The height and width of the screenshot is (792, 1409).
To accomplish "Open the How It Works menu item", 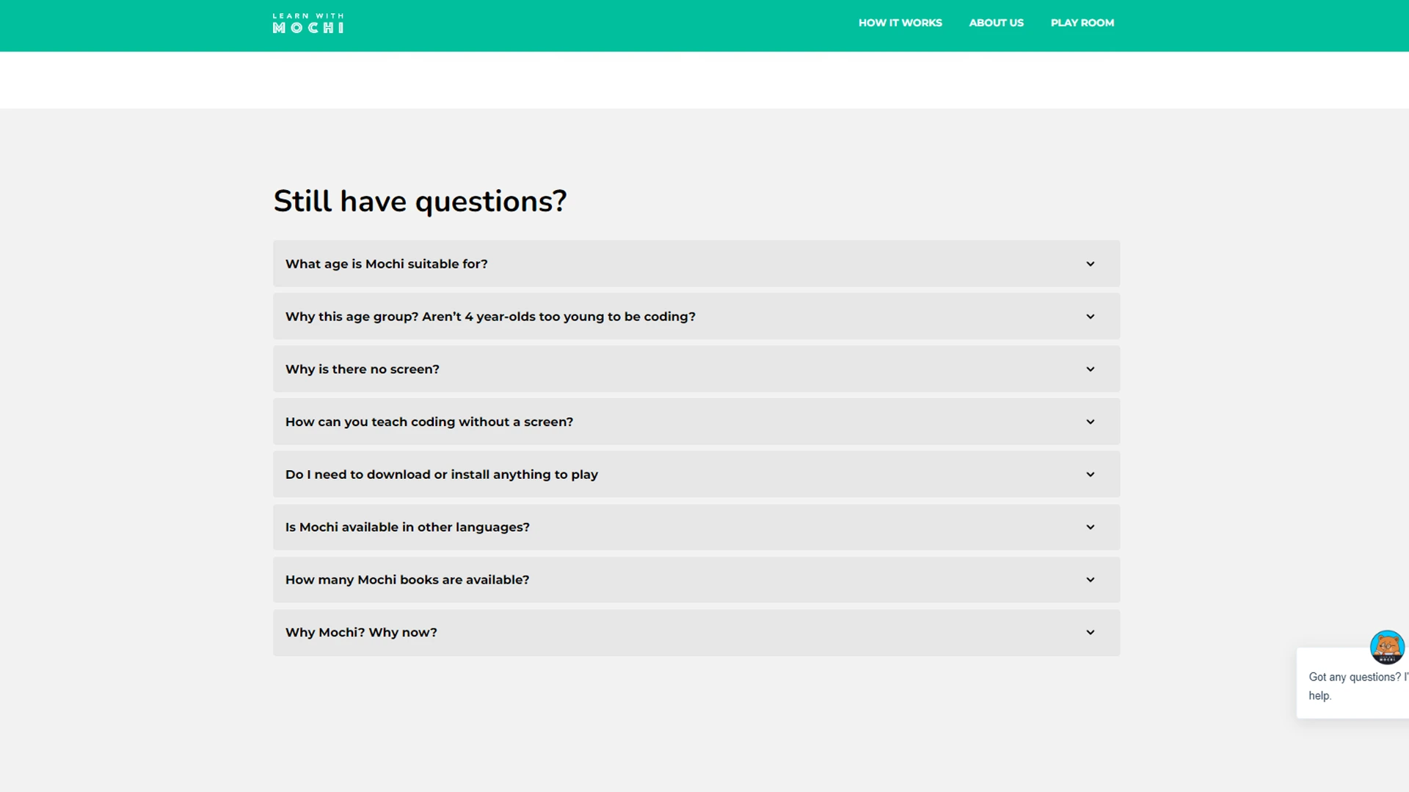I will [x=900, y=23].
